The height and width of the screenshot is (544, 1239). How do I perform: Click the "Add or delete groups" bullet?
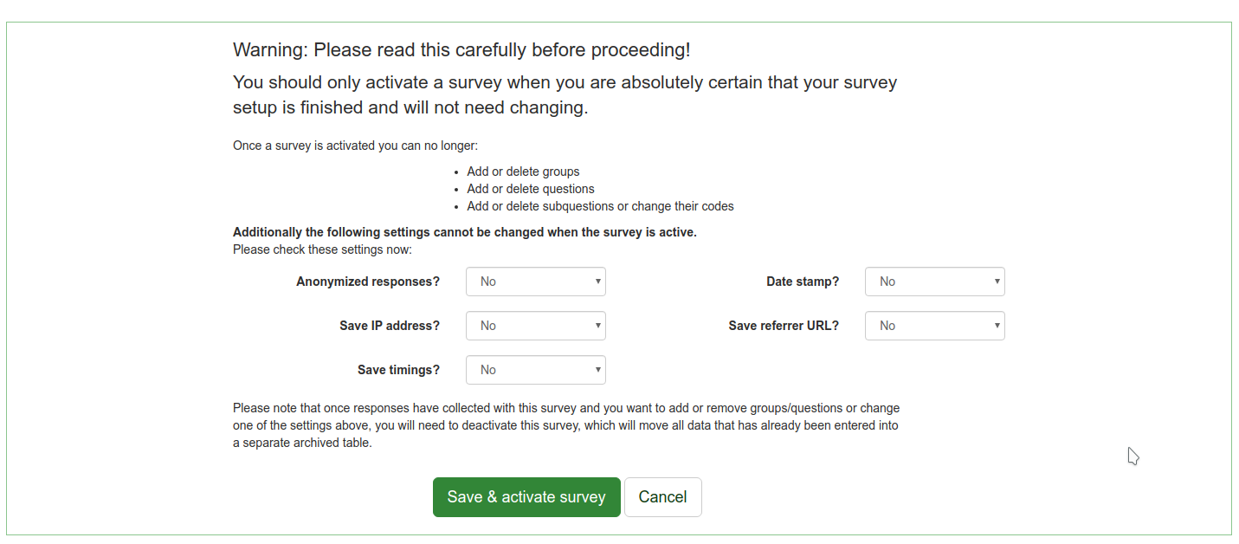pos(523,172)
